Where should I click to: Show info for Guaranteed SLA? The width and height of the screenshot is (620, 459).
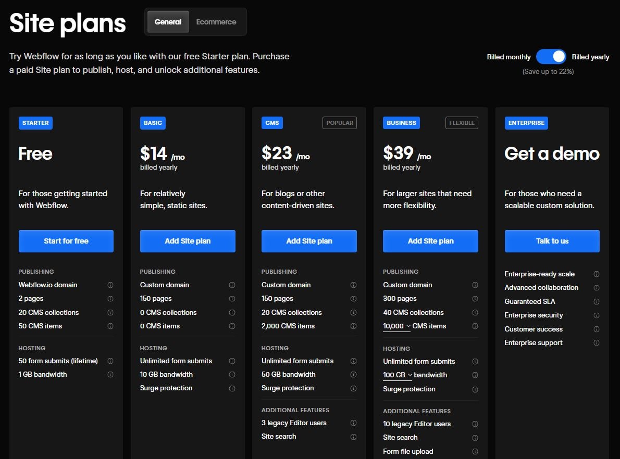coord(596,302)
